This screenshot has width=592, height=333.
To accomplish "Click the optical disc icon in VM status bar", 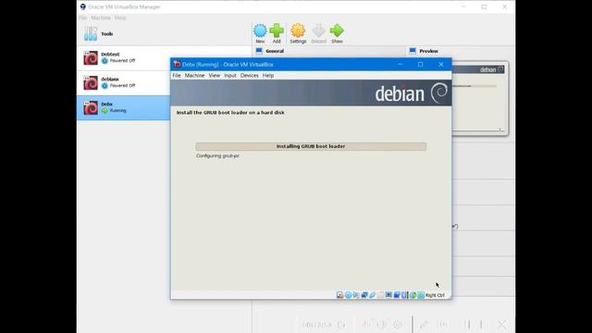I will (349, 295).
